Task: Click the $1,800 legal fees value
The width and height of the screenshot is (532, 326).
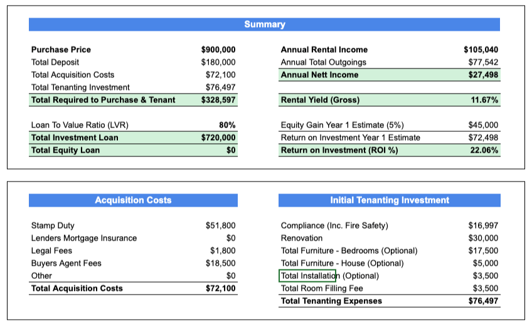Action: 223,251
